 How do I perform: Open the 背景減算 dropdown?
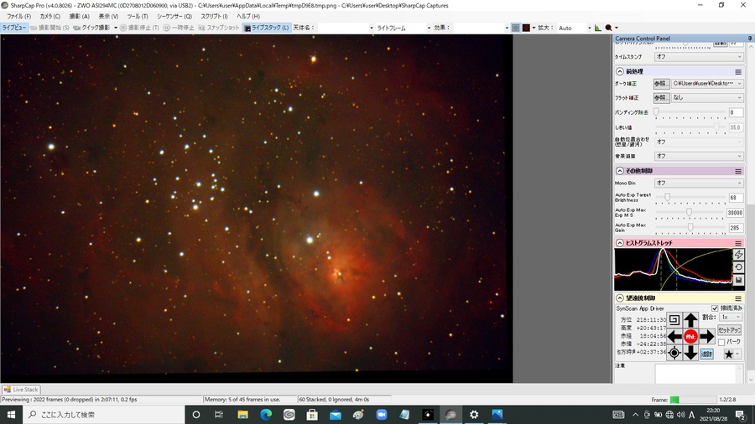699,156
